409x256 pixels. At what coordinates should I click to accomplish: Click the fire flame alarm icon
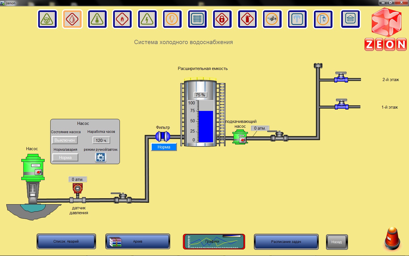[x=122, y=19]
